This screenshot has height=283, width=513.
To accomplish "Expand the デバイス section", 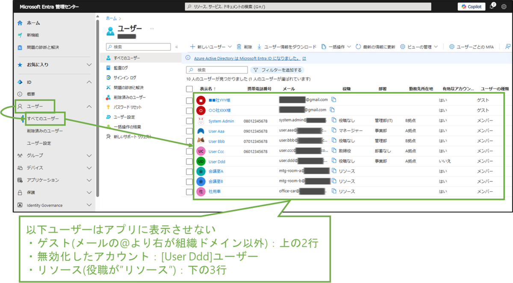I will click(89, 168).
